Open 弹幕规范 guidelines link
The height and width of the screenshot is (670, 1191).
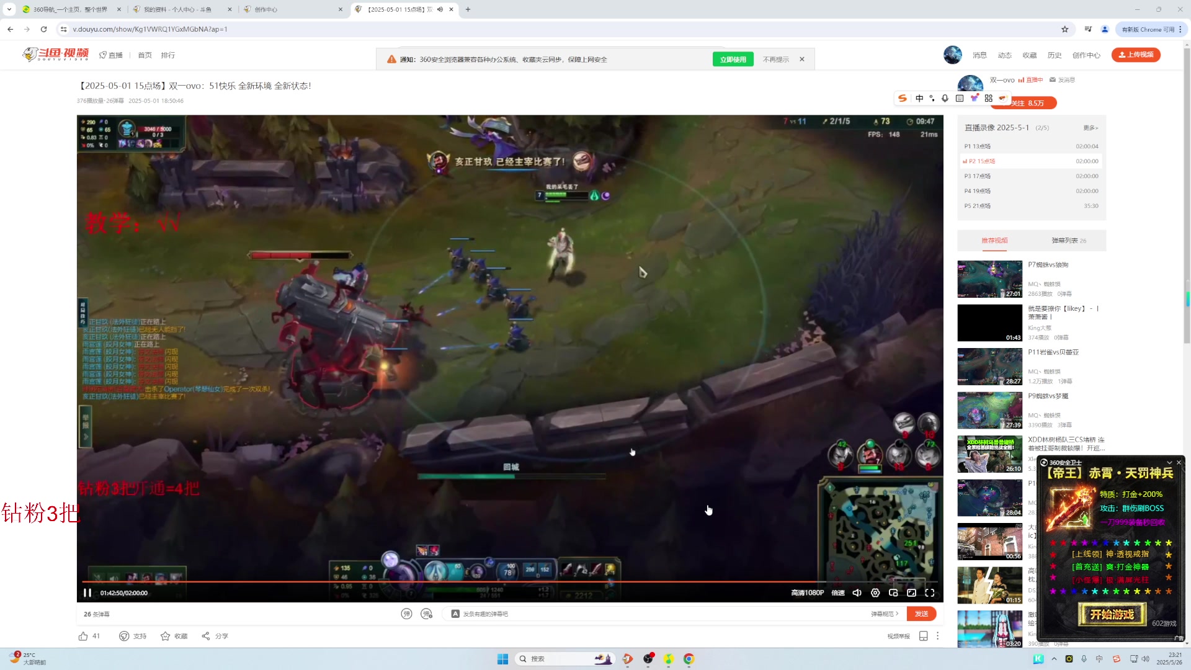885,614
